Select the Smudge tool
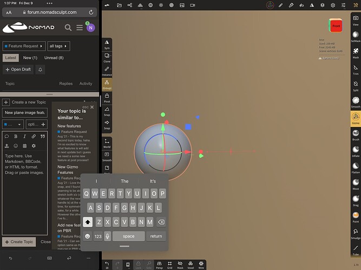This screenshot has height=270, width=361. (x=356, y=233)
